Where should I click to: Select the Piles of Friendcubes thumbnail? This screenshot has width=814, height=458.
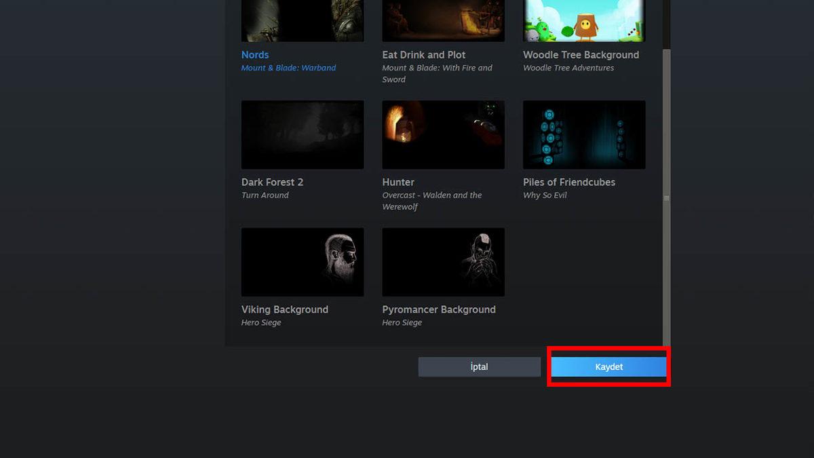pyautogui.click(x=583, y=134)
